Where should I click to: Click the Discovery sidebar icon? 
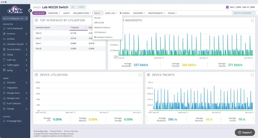(x=4, y=83)
